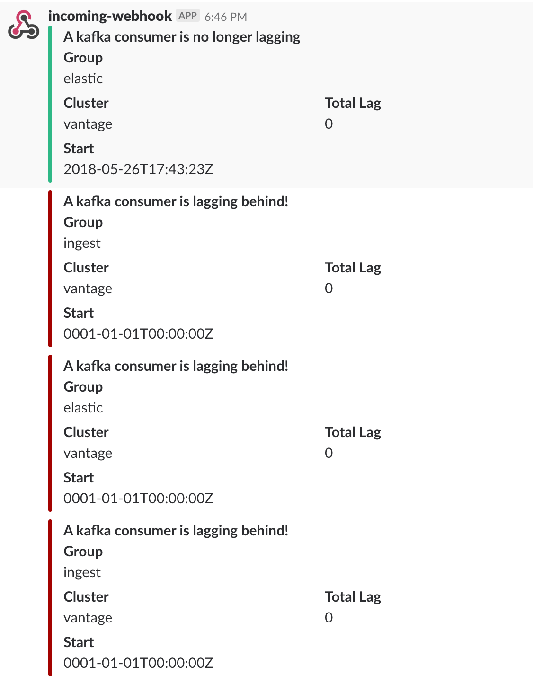Click the green attachment color bar
This screenshot has height=683, width=533.
point(50,104)
